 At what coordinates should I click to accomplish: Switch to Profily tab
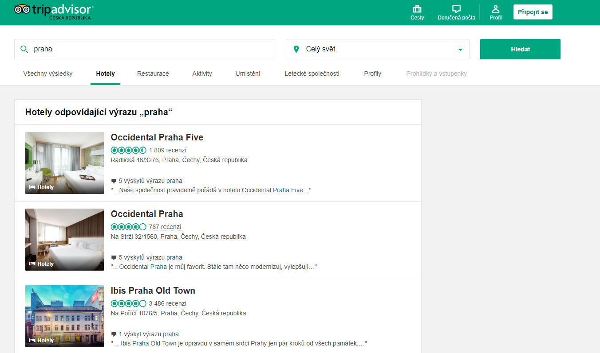(372, 74)
